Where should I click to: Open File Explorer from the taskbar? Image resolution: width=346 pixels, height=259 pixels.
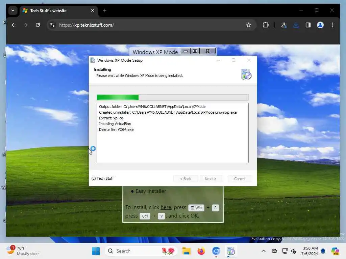coord(187,251)
